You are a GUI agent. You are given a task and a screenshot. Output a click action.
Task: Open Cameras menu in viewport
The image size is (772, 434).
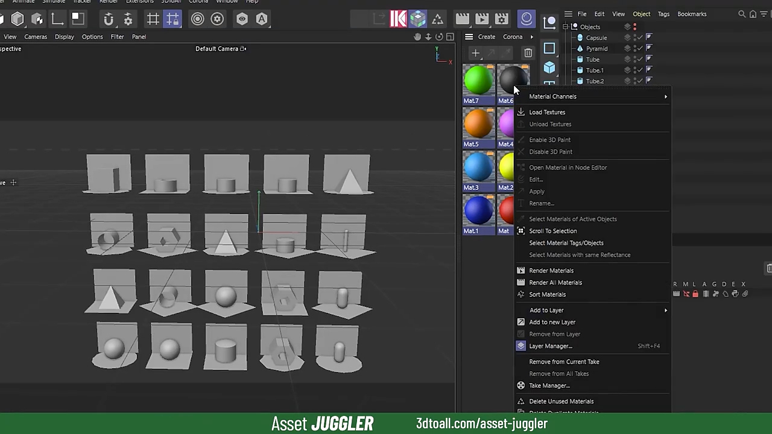point(36,37)
